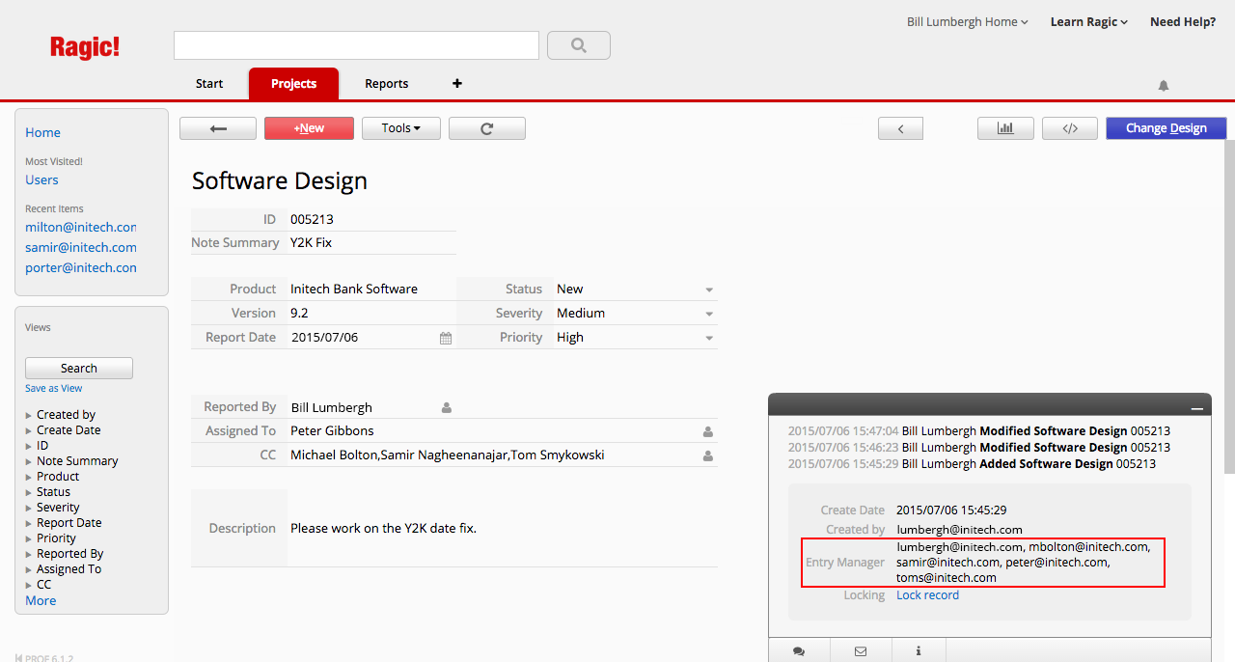Image resolution: width=1235 pixels, height=662 pixels.
Task: Refresh the record with the reload button
Action: click(487, 128)
